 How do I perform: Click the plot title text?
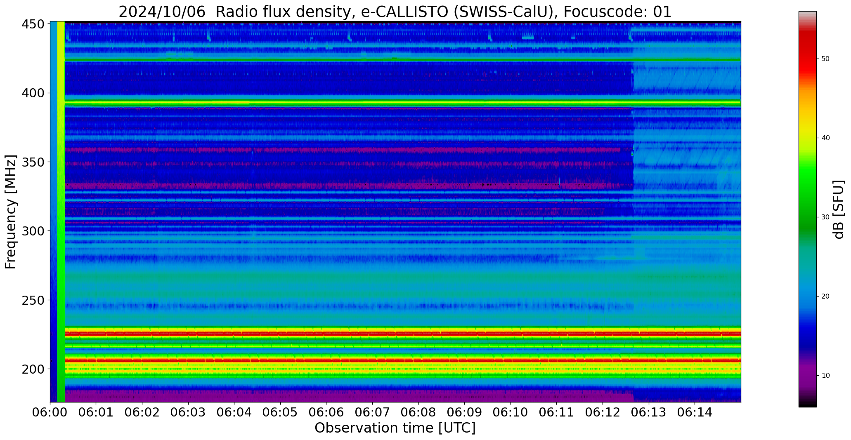[395, 12]
